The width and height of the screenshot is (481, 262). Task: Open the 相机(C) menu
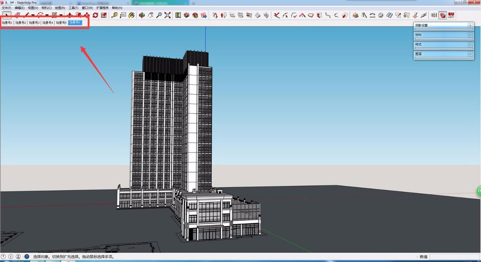point(47,8)
